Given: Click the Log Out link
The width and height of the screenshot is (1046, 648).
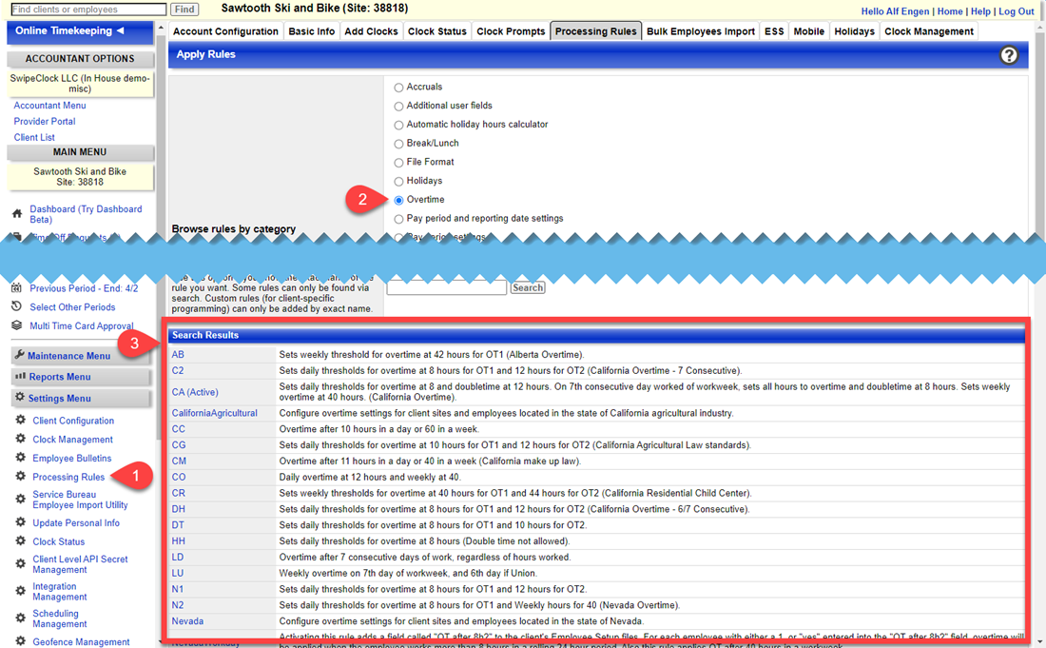Looking at the screenshot, I should click(x=1017, y=10).
